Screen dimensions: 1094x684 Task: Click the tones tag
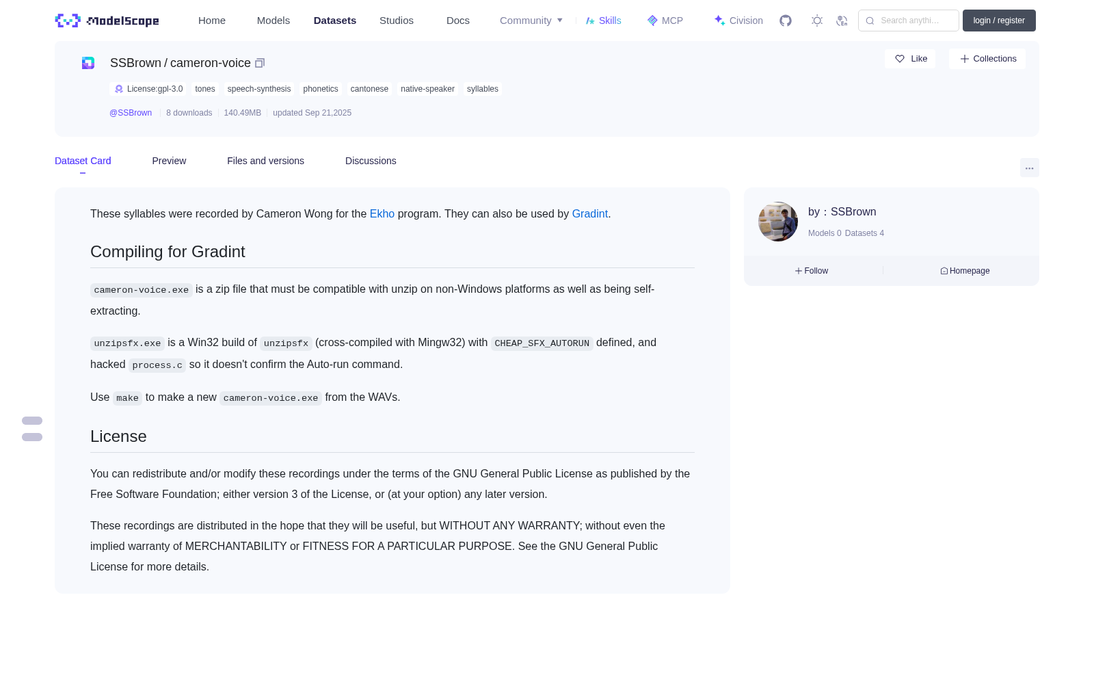click(205, 89)
